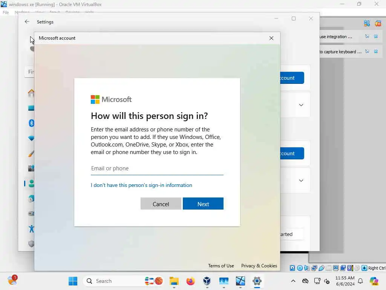Image resolution: width=386 pixels, height=290 pixels.
Task: Click the upper Add account button in Settings
Action: 292,78
